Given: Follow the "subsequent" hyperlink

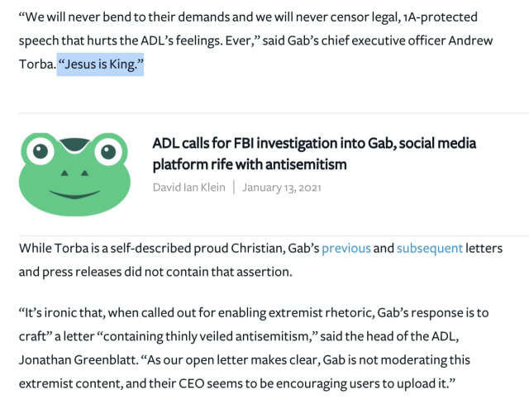Looking at the screenshot, I should click(429, 248).
